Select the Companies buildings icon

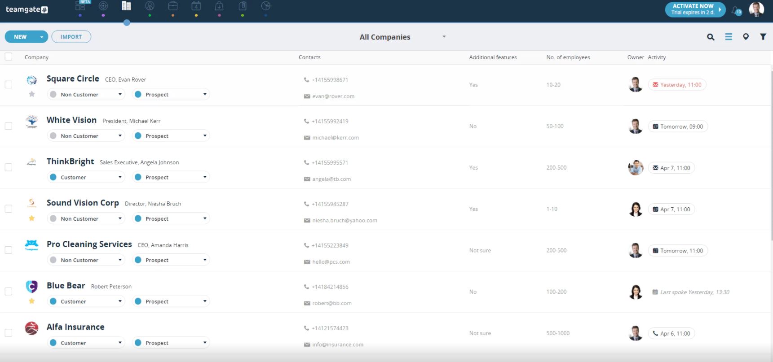click(x=126, y=6)
